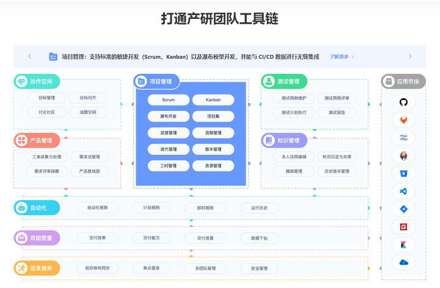440x288 pixels.
Task: Click the 知识管理 book icon
Action: coord(269,140)
